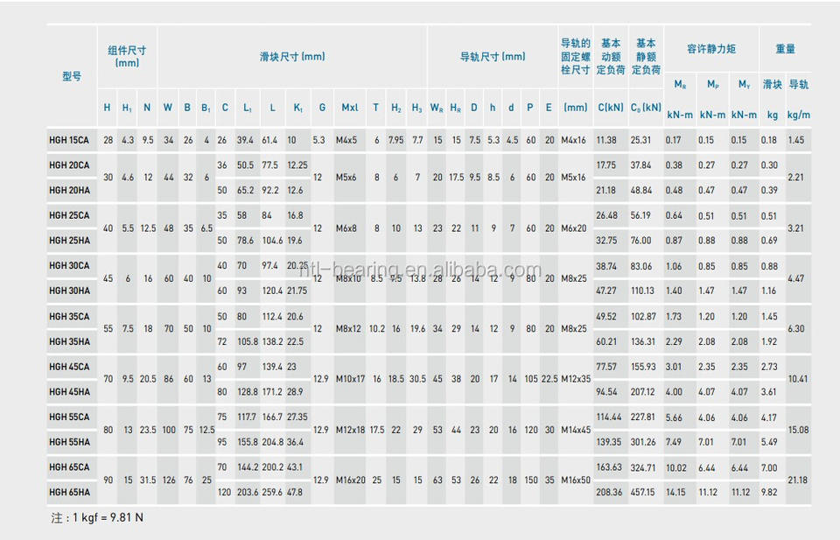Viewport: 840px width, 540px height.
Task: Select the value 37.84
Action: click(640, 165)
